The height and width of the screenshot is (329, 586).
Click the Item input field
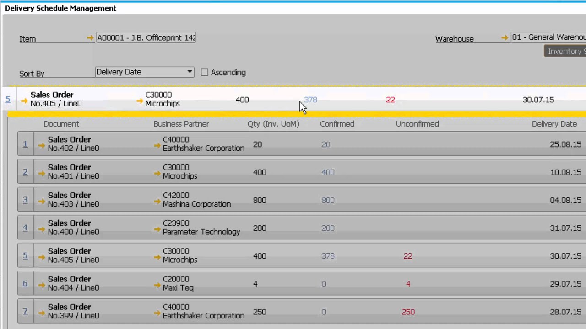click(146, 38)
